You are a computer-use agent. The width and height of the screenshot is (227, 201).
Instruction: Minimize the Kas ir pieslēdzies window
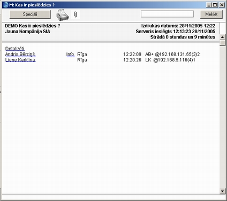coord(209,5)
